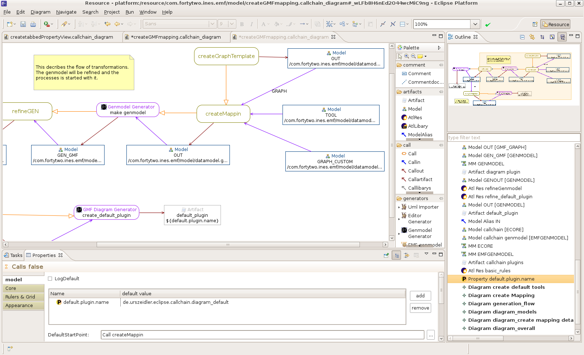Click the Outline type filter text field
The height and width of the screenshot is (355, 584).
click(x=514, y=137)
